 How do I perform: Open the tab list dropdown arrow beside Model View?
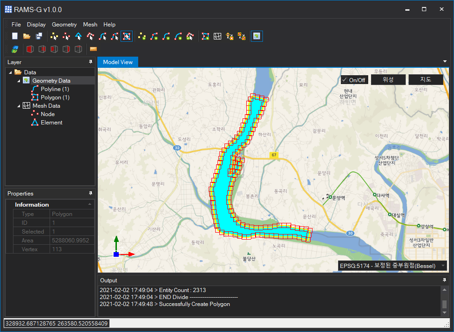[x=445, y=61]
